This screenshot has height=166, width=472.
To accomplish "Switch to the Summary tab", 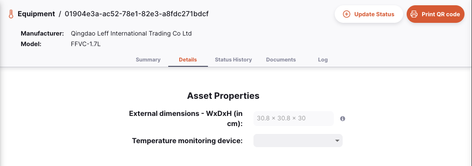I will point(148,60).
